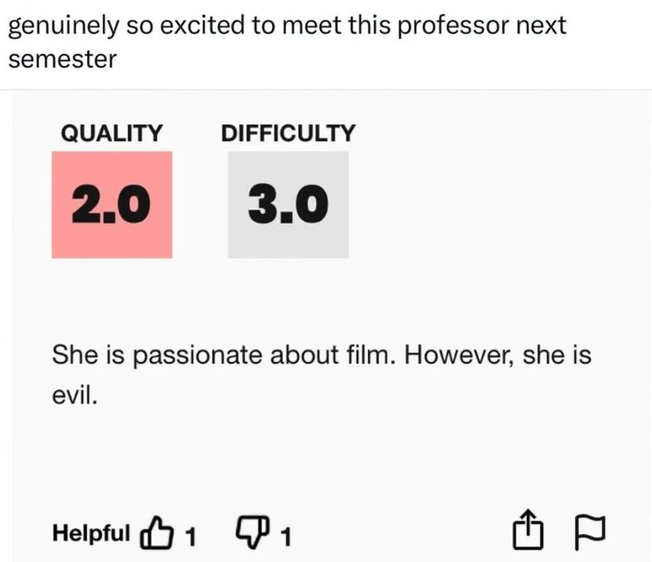652x562 pixels.
Task: Open the share icon for this review
Action: click(x=527, y=531)
